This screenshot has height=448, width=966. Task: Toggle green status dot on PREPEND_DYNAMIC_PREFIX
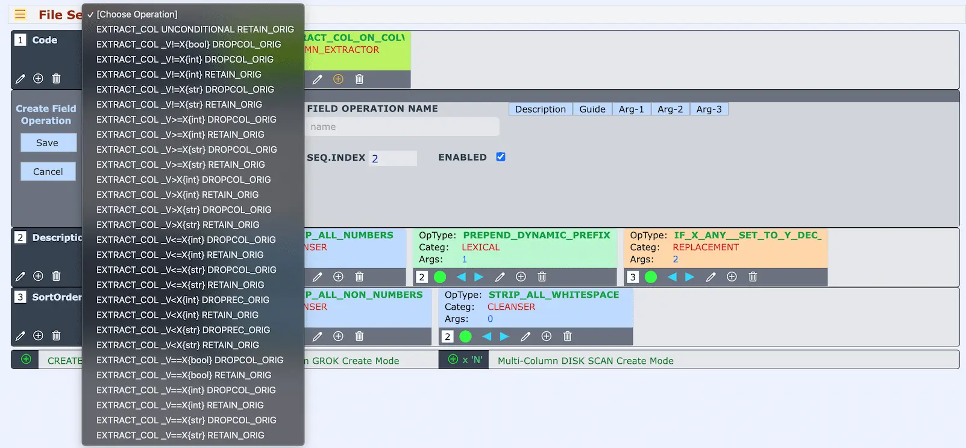click(440, 277)
